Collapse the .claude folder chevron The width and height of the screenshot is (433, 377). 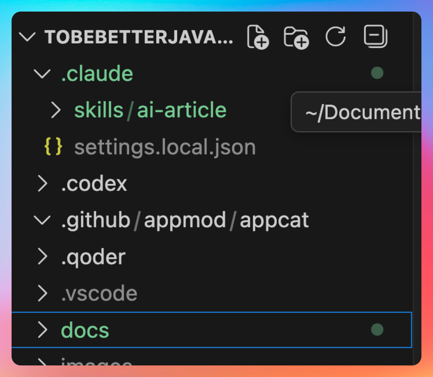point(42,73)
